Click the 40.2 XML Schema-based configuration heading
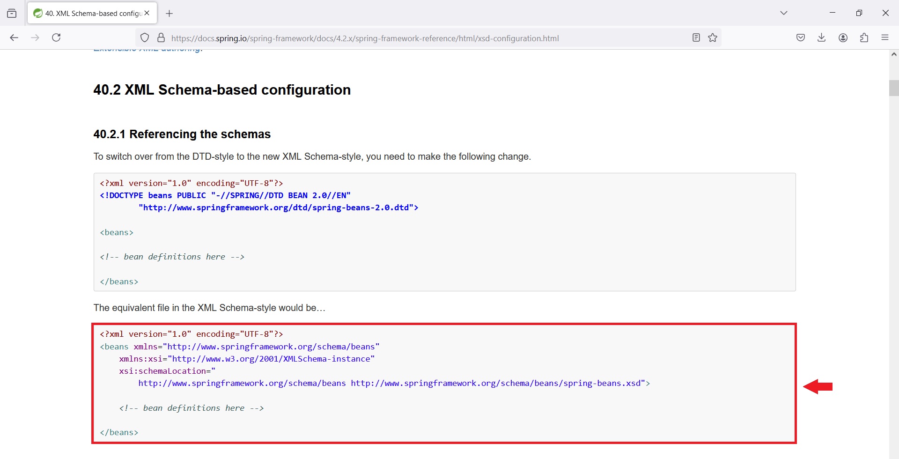The height and width of the screenshot is (459, 899). 222,90
